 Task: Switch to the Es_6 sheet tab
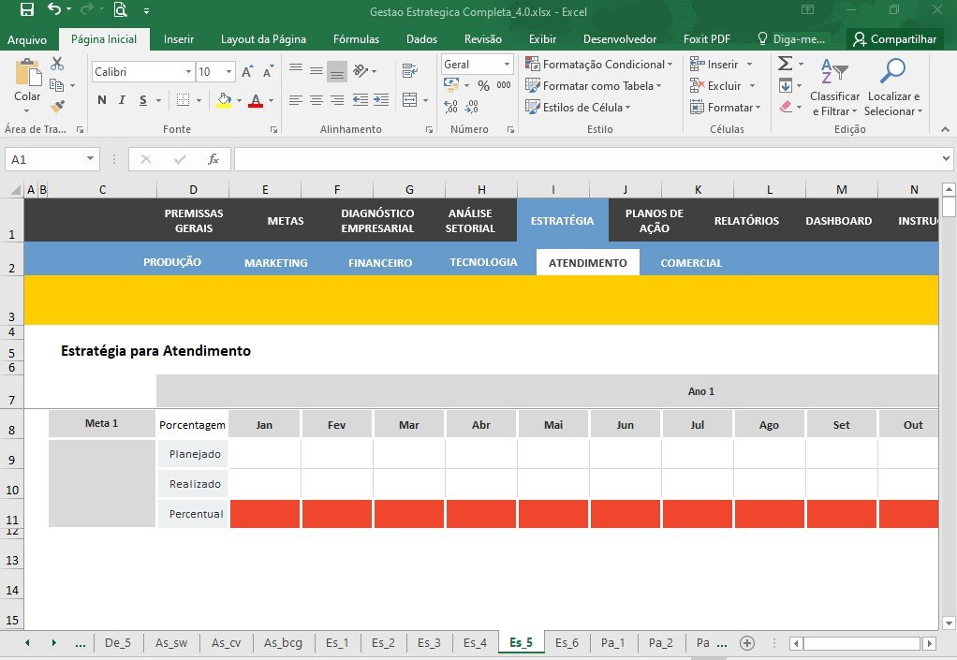pyautogui.click(x=567, y=642)
